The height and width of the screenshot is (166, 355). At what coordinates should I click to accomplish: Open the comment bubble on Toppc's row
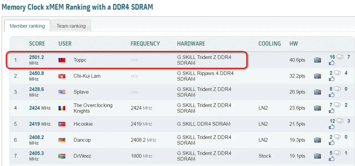340,57
